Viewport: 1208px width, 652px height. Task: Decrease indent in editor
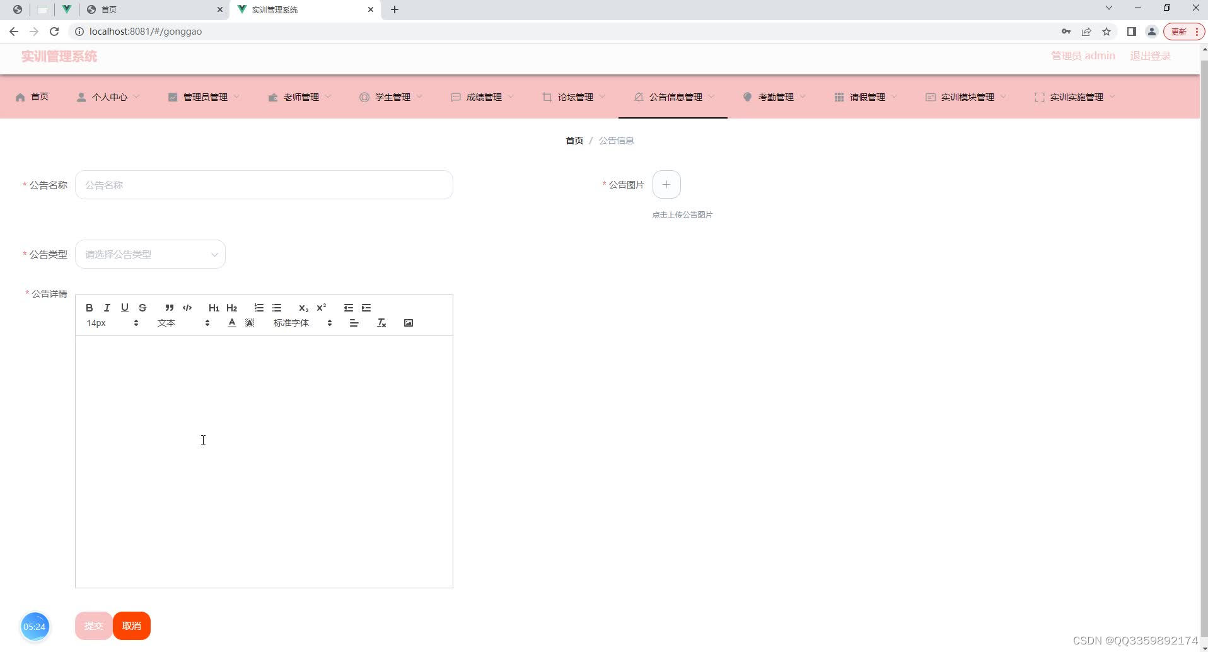pyautogui.click(x=348, y=308)
